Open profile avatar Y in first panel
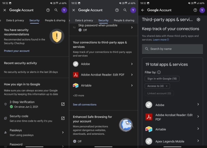This screenshot has height=148, width=207. tap(64, 10)
